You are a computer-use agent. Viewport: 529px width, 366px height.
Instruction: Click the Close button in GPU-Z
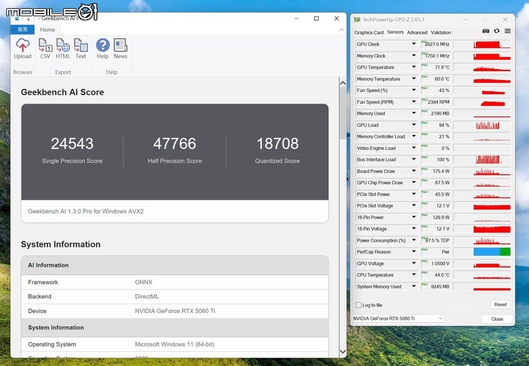[x=497, y=319]
